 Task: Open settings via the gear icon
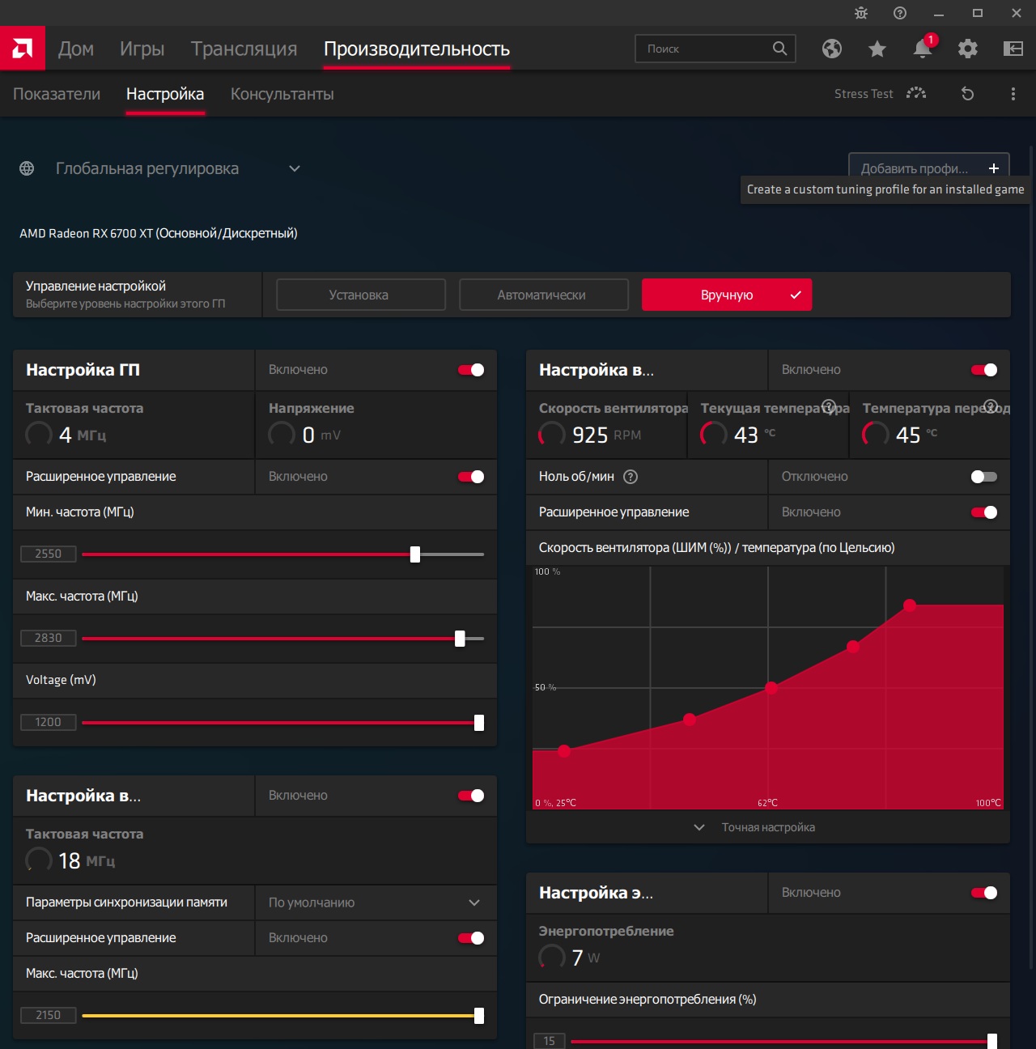967,49
